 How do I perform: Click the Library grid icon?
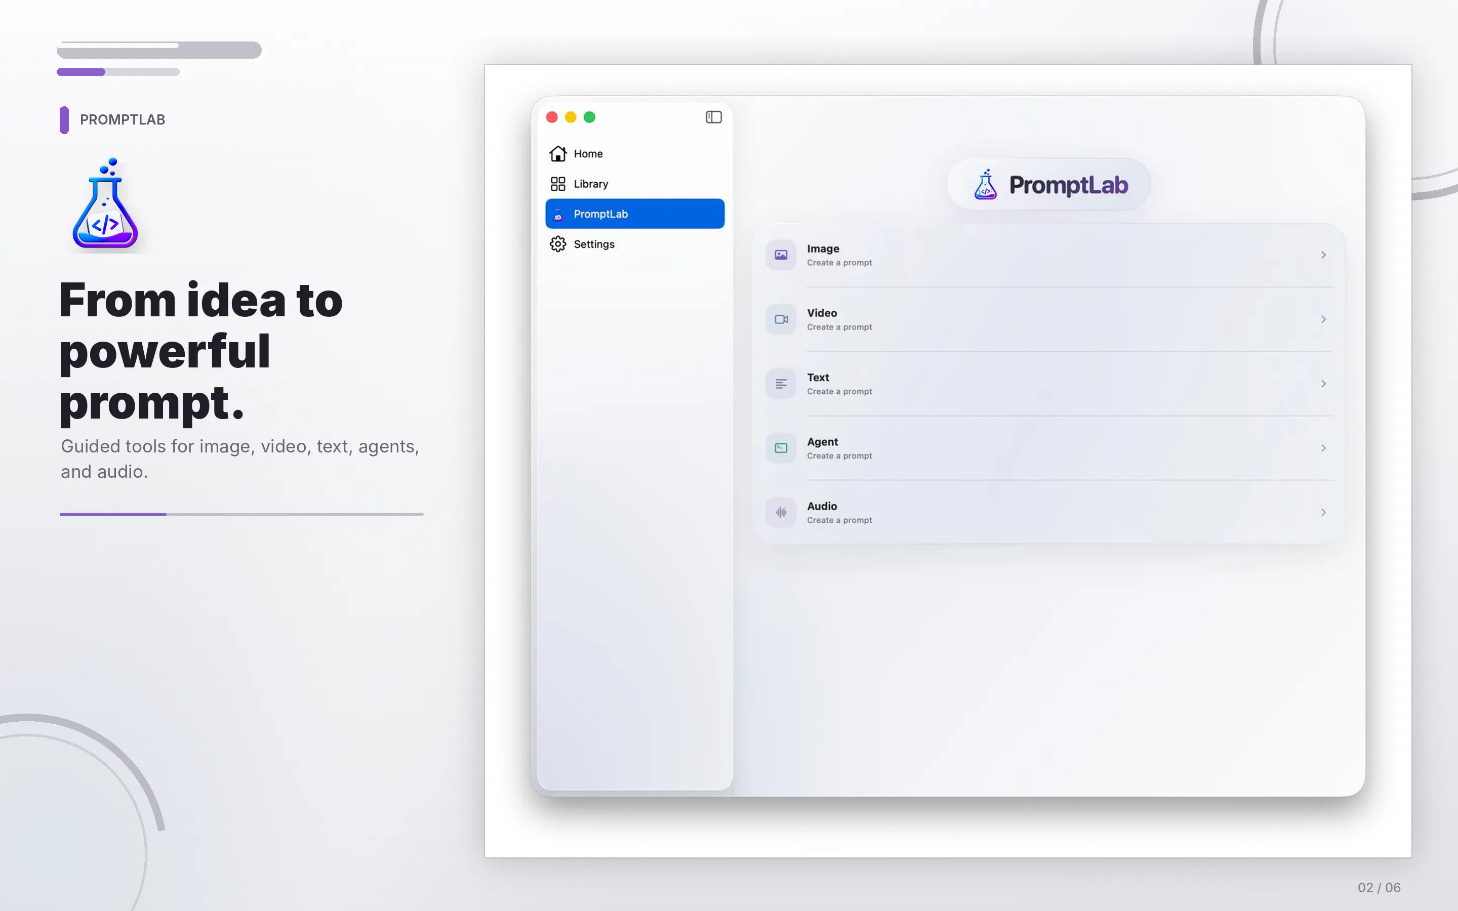(558, 184)
